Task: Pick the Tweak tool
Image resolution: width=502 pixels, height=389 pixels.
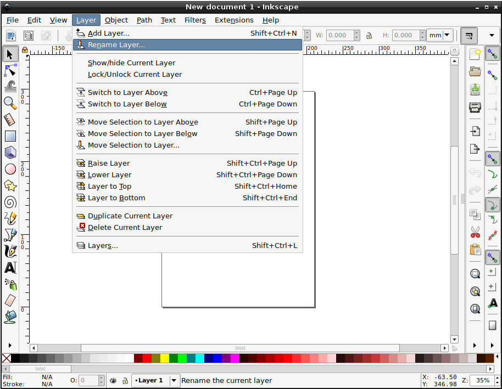Action: click(10, 87)
